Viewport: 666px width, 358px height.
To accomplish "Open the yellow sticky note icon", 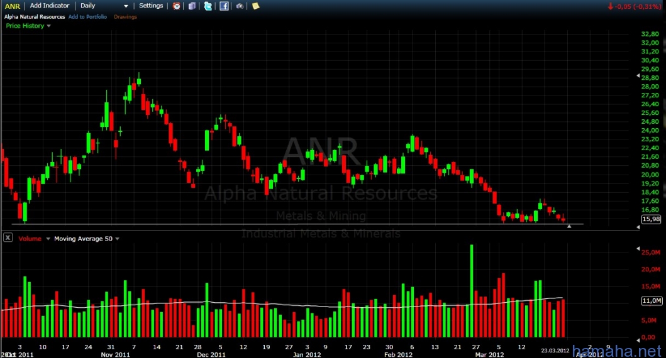I will tap(255, 6).
